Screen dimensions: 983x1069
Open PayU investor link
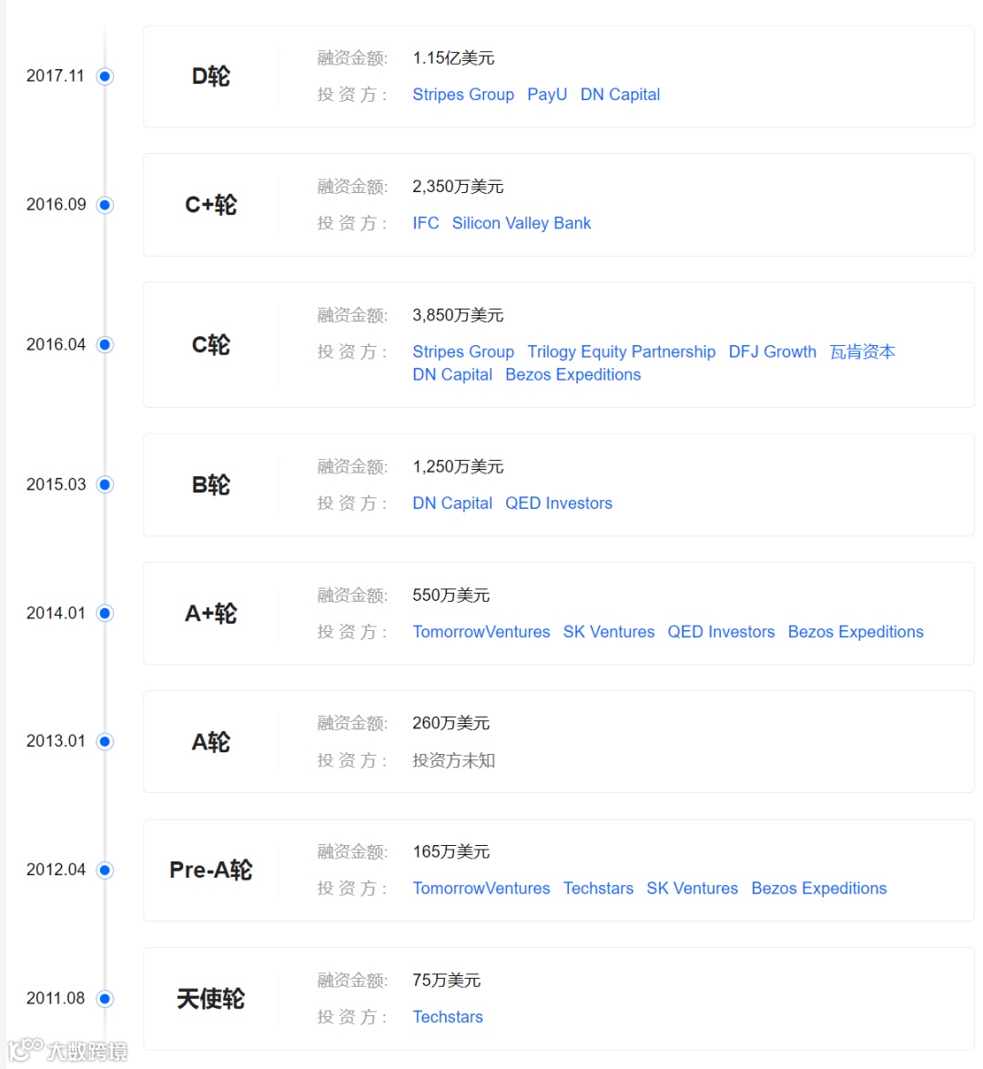pos(547,95)
